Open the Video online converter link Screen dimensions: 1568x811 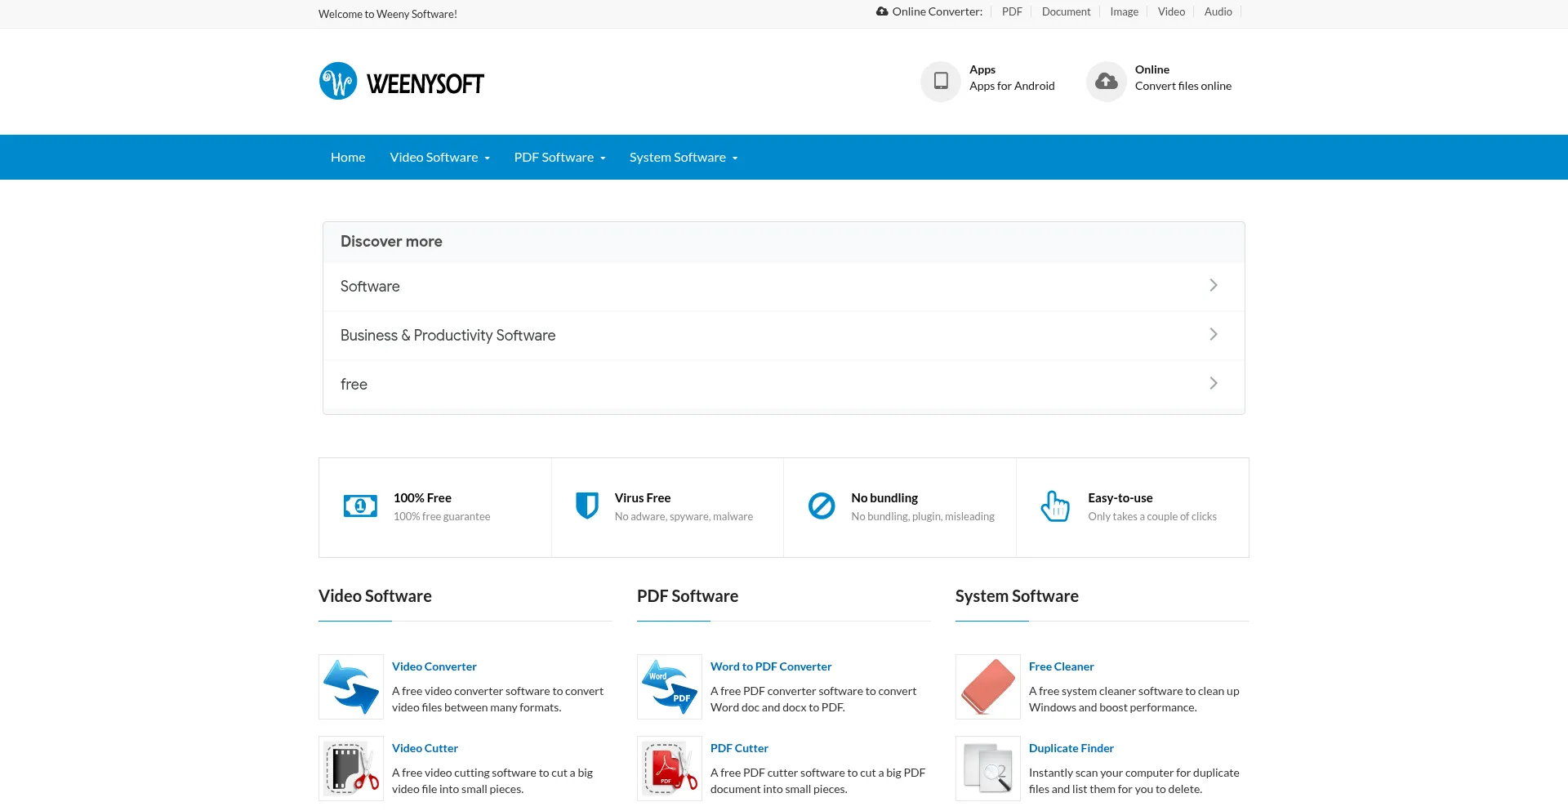click(1171, 11)
